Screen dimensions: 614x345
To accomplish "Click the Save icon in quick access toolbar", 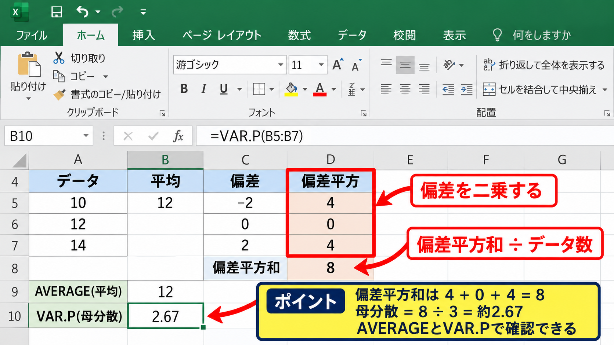I will click(57, 12).
